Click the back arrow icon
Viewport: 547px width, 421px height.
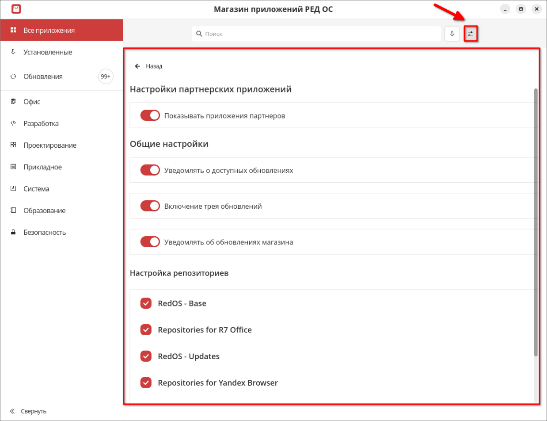coord(137,66)
